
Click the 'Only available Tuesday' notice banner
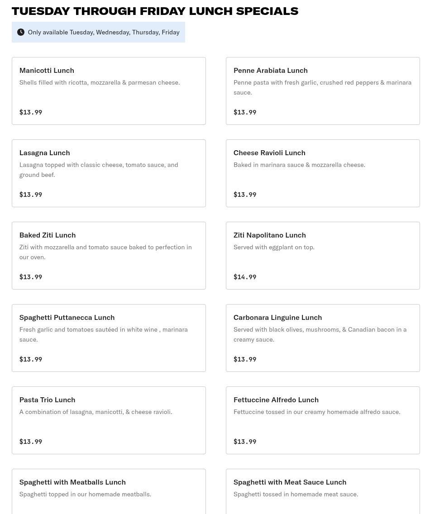pyautogui.click(x=98, y=32)
